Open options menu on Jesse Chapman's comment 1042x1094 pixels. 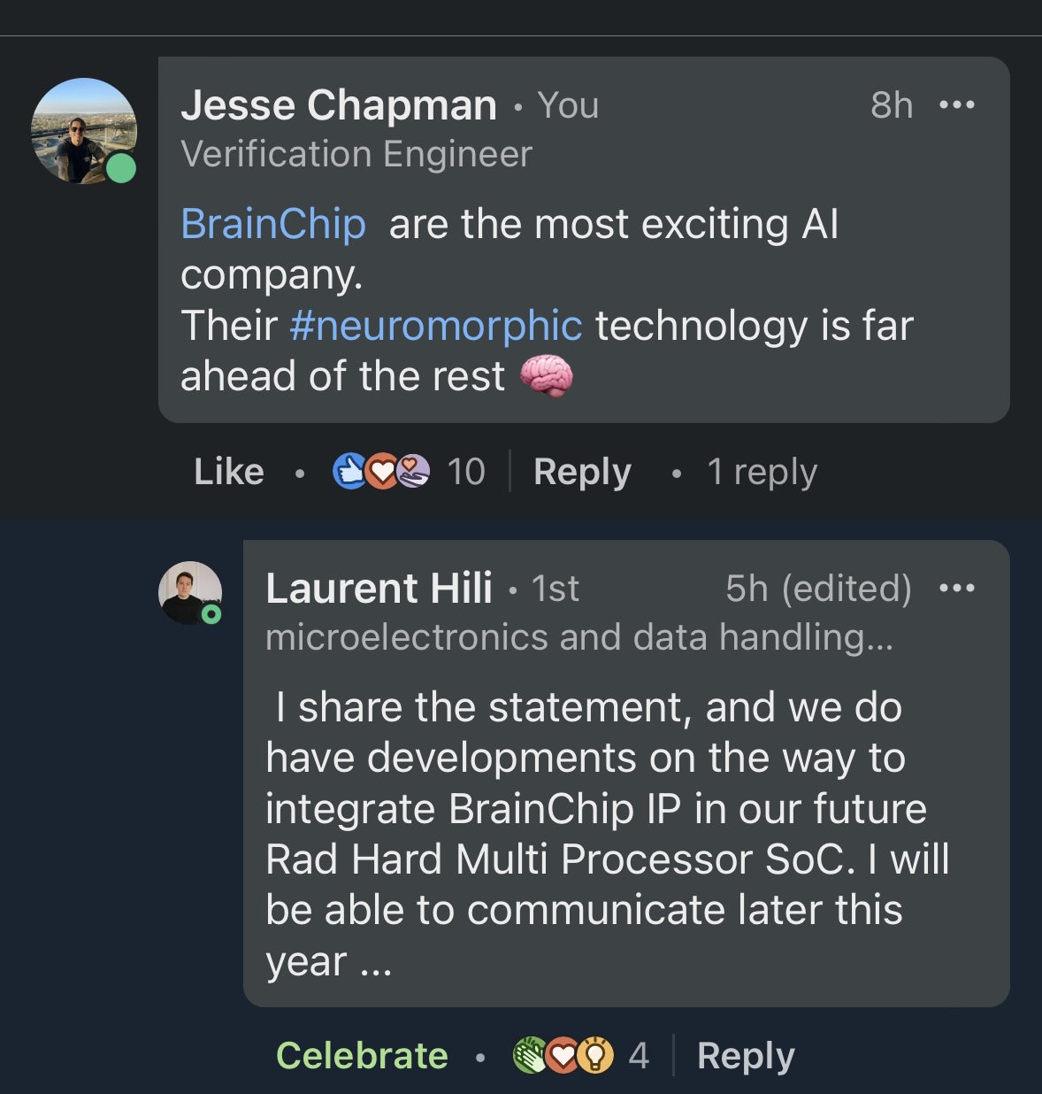(957, 105)
